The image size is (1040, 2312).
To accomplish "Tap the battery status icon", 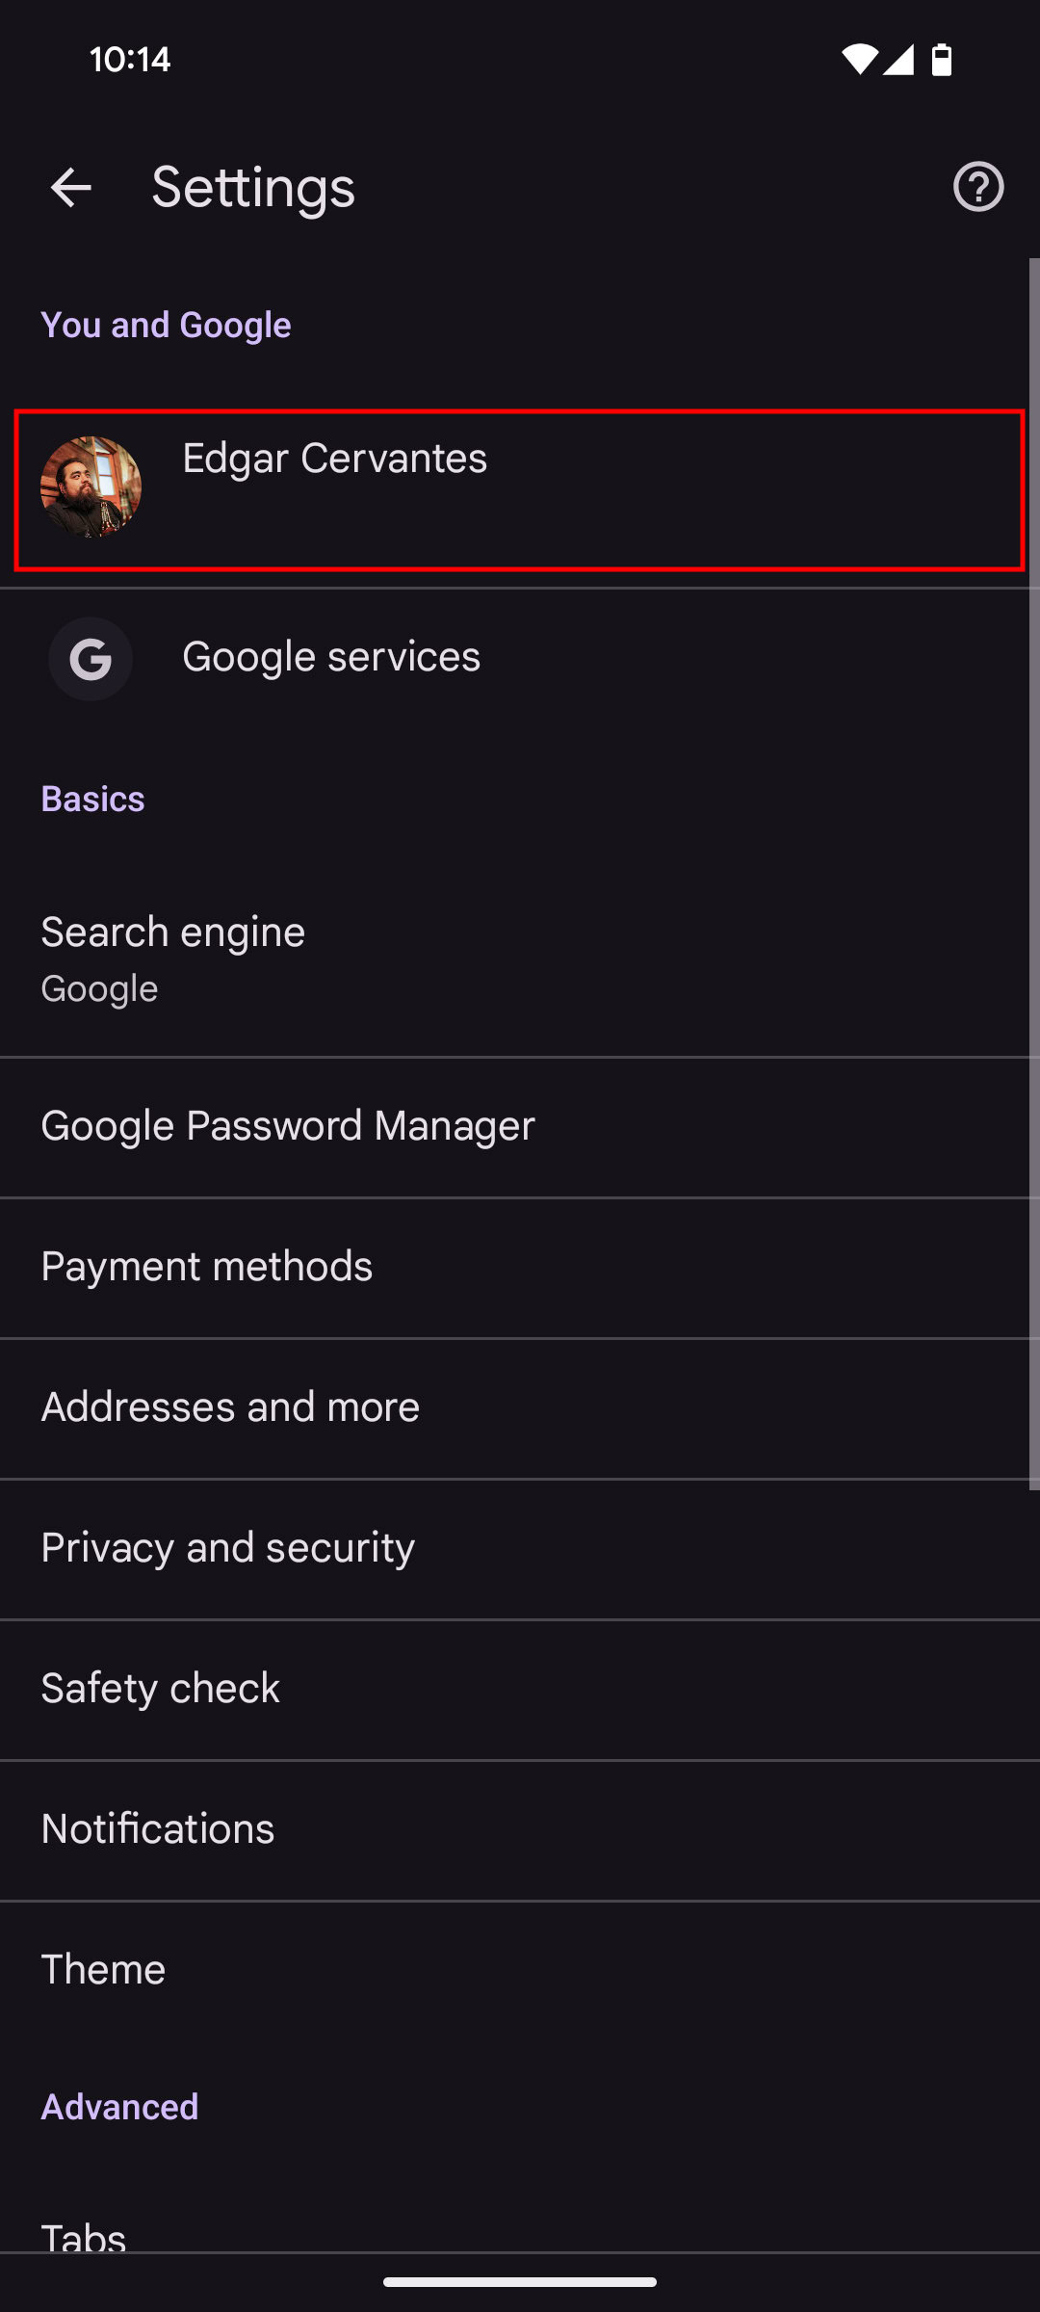I will (x=942, y=60).
